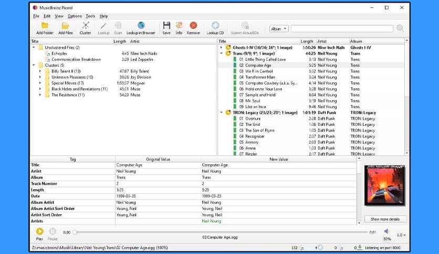Expand the Billy Talent II cluster
Image resolution: width=439 pixels, height=254 pixels.
tap(40, 71)
